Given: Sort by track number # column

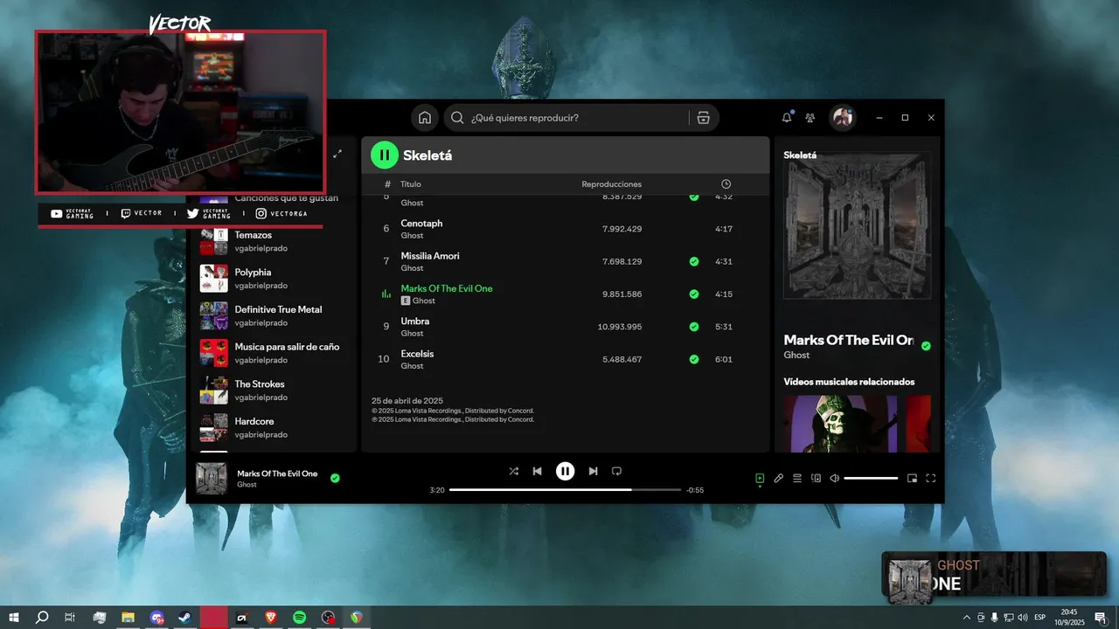Looking at the screenshot, I should [387, 184].
